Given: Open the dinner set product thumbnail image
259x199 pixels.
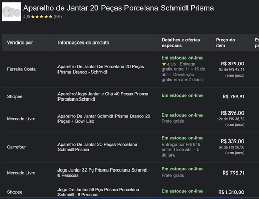Looking at the screenshot, I should tap(11, 12).
